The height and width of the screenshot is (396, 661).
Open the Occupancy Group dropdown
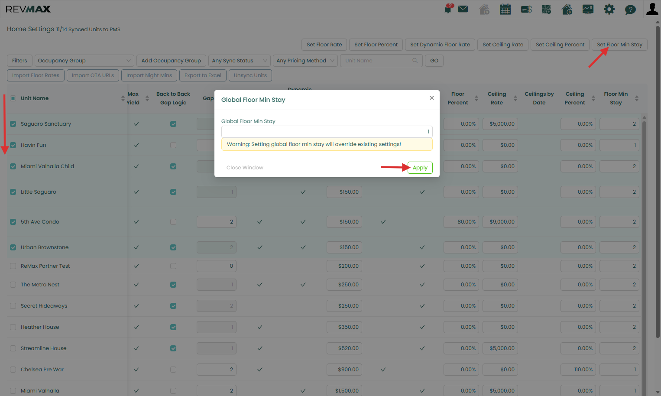click(84, 61)
